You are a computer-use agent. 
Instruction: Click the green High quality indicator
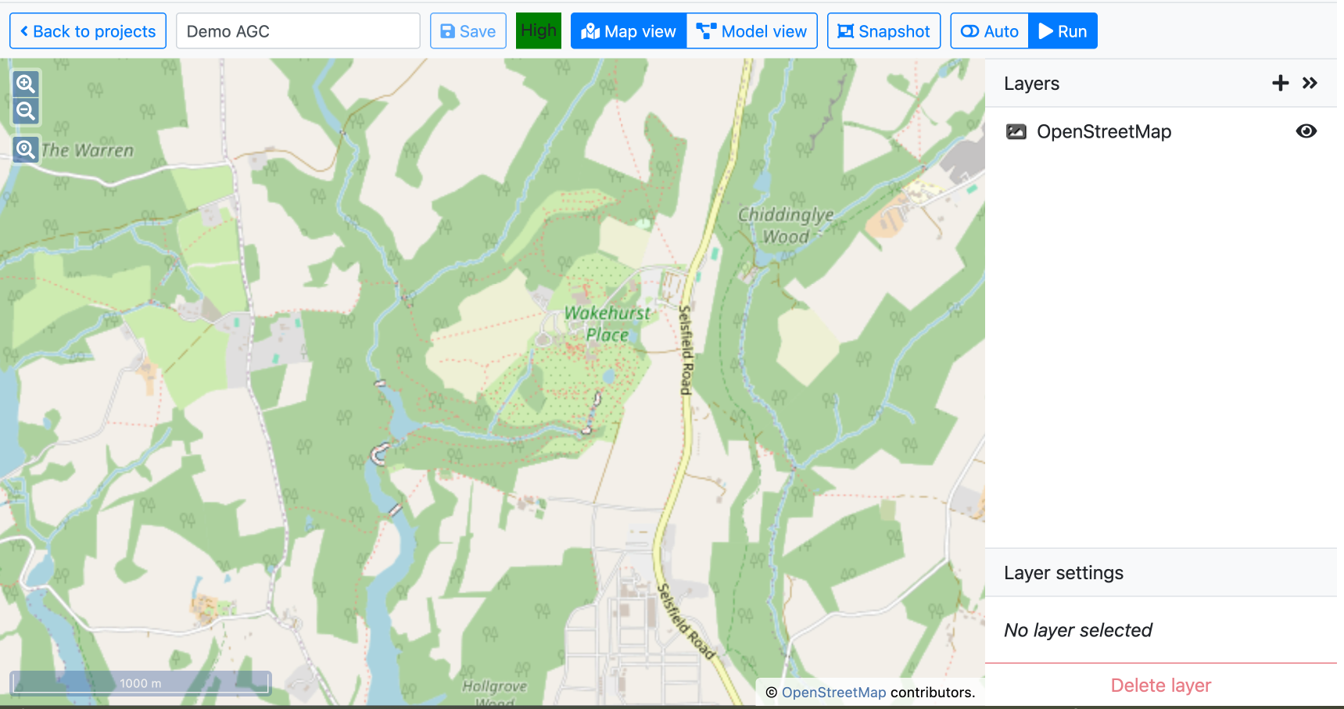point(538,30)
